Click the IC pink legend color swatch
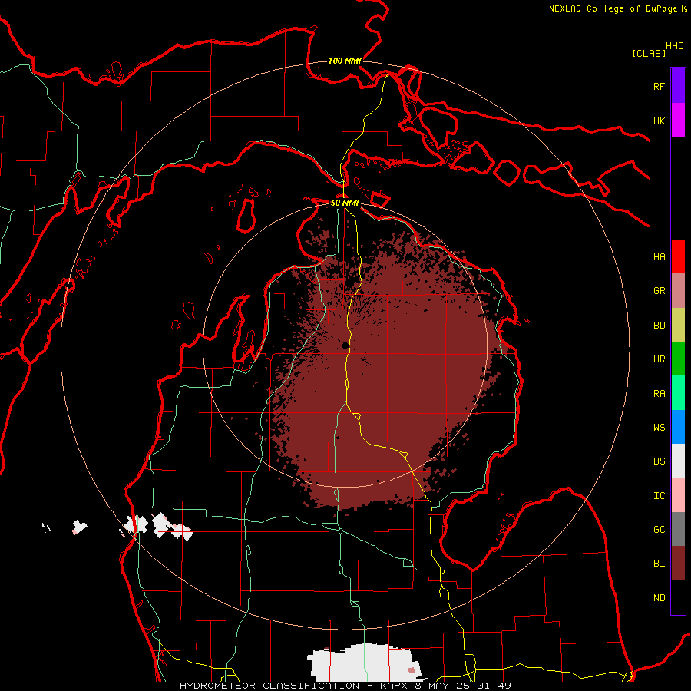 (678, 495)
